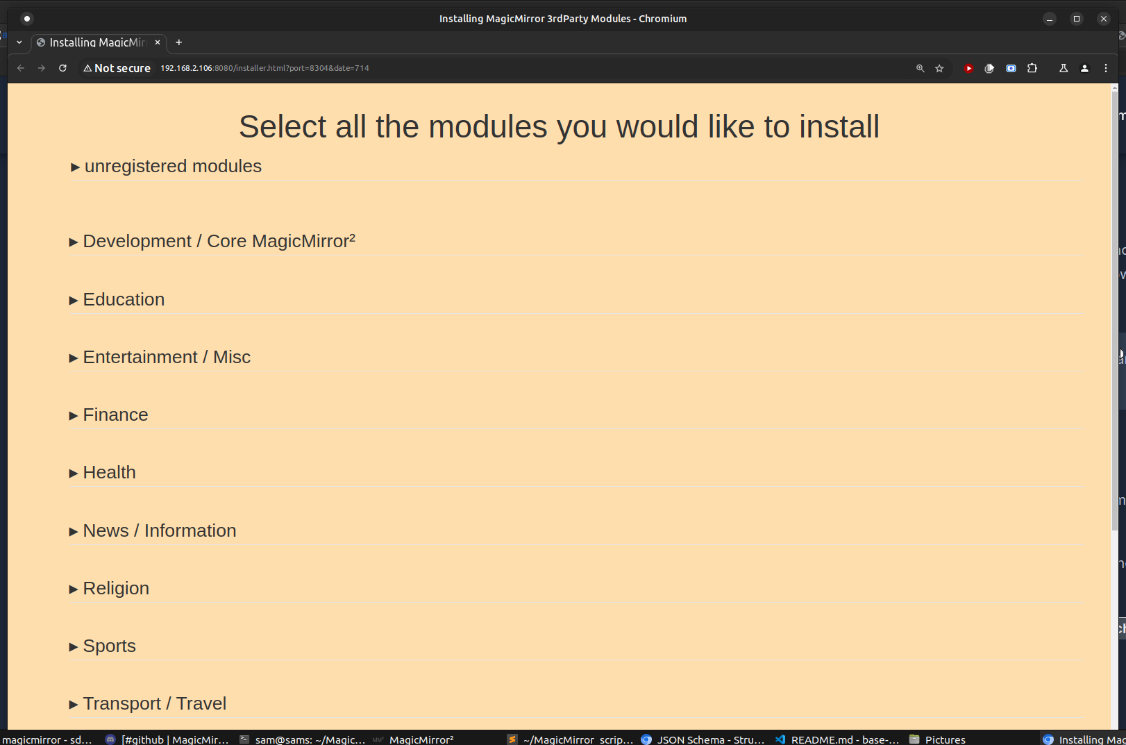Click the address bar URL
The image size is (1126, 745).
click(264, 68)
